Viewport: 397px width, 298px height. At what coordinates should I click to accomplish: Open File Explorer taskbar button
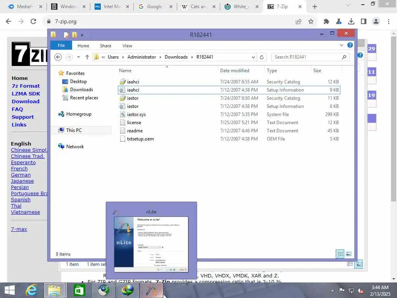[x=55, y=290]
